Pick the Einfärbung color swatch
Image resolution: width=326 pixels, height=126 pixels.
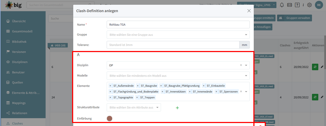click(x=109, y=118)
